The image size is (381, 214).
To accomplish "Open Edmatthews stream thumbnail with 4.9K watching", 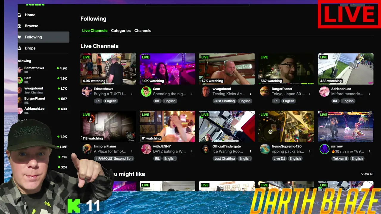I will click(108, 69).
